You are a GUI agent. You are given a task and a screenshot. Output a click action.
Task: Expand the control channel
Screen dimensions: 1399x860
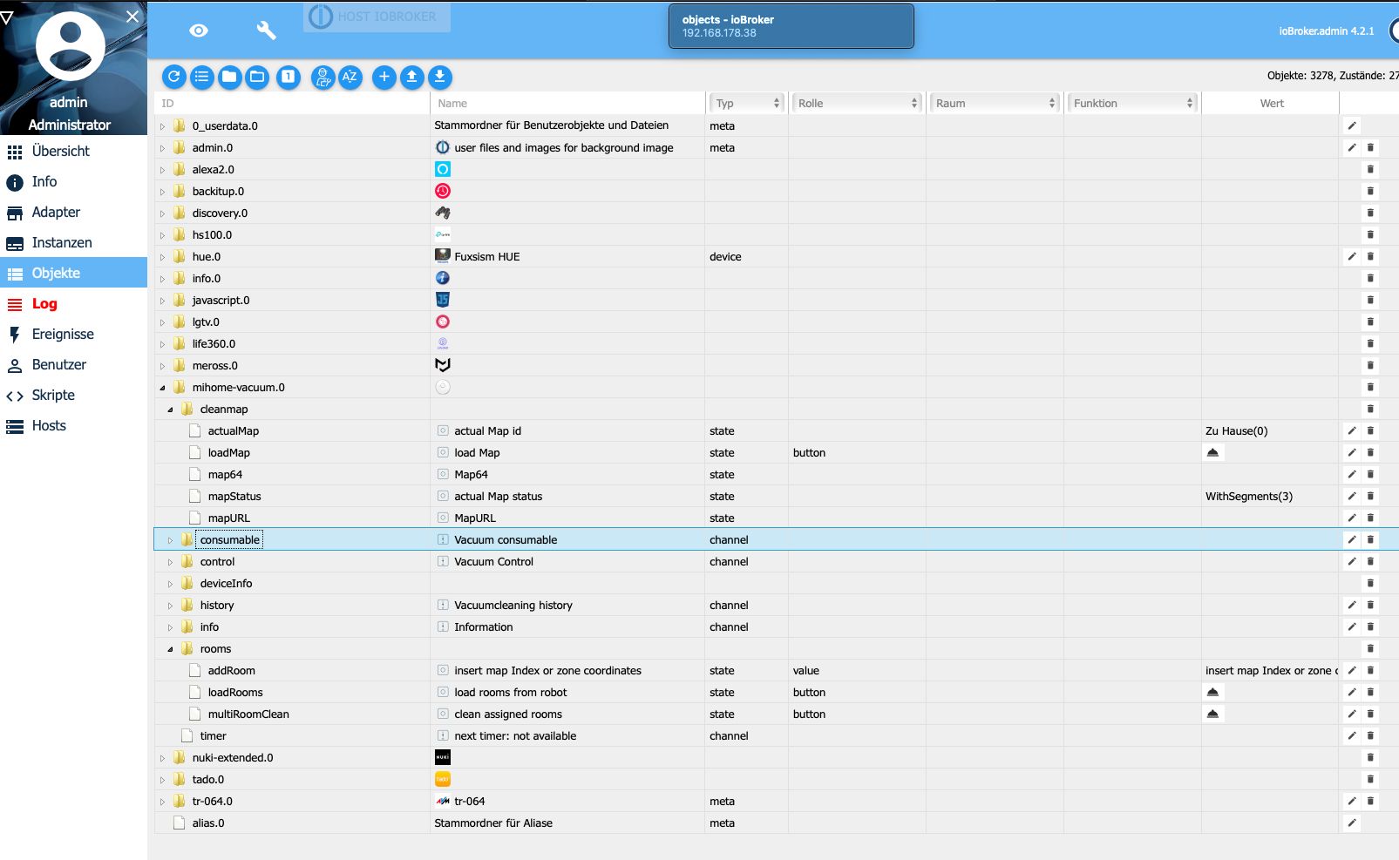(170, 562)
